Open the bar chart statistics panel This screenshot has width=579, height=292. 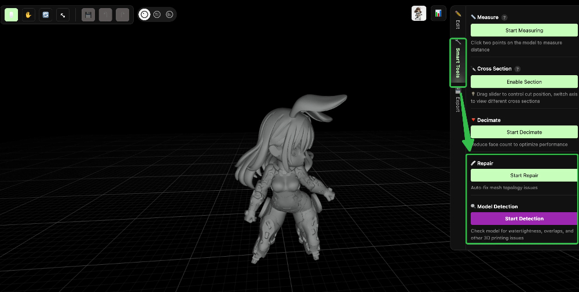click(x=438, y=14)
